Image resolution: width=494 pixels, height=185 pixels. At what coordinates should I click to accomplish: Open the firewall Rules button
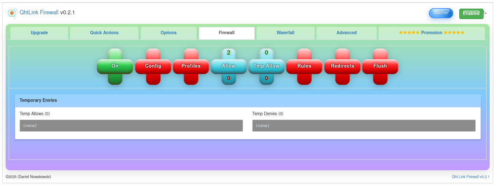304,66
